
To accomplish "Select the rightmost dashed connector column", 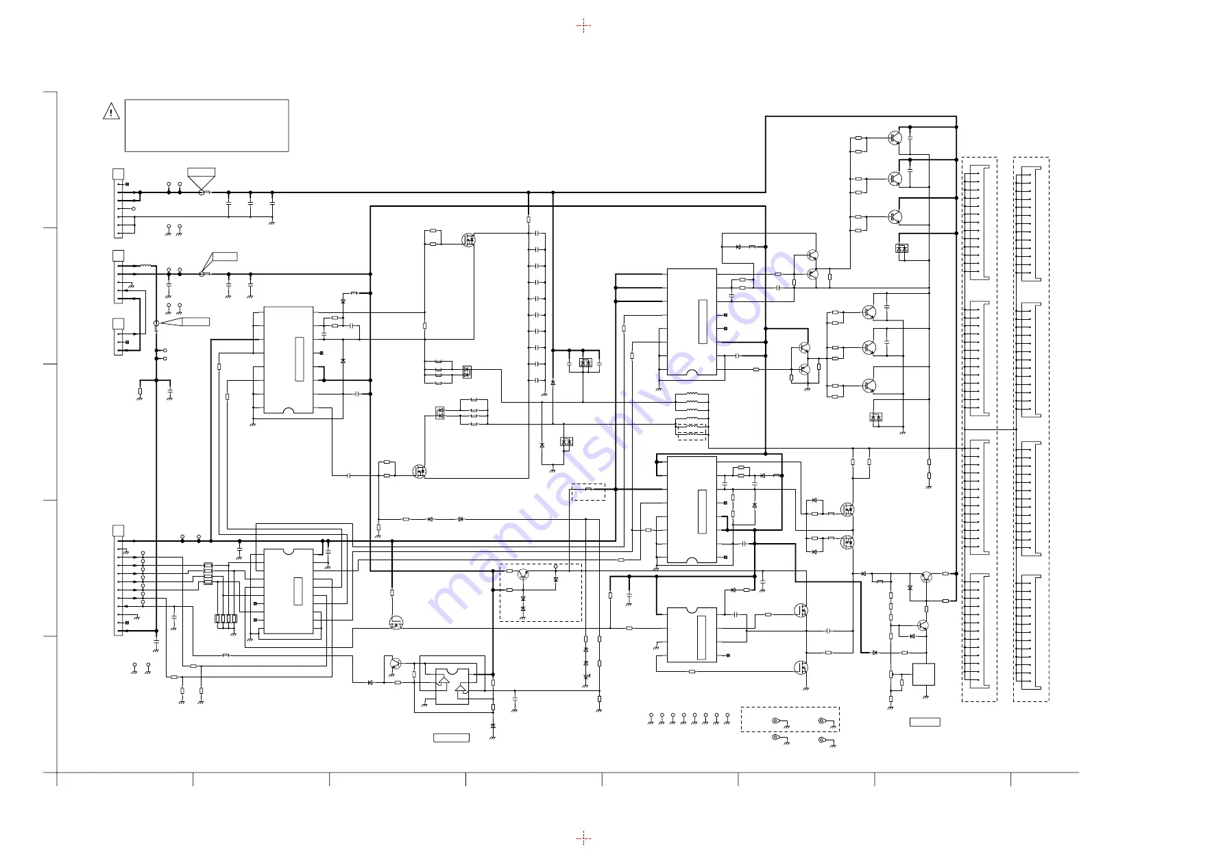I will pos(1031,429).
